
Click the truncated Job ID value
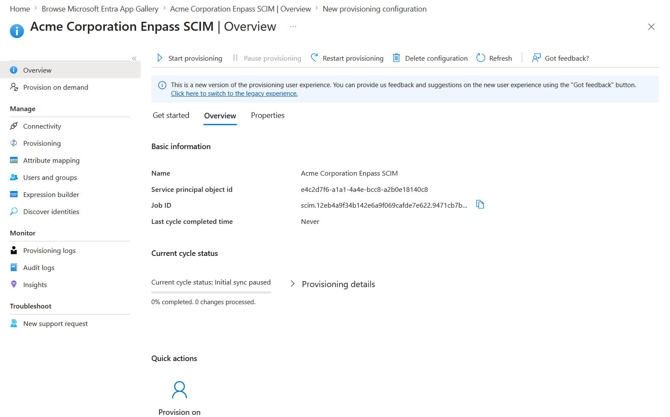[384, 205]
